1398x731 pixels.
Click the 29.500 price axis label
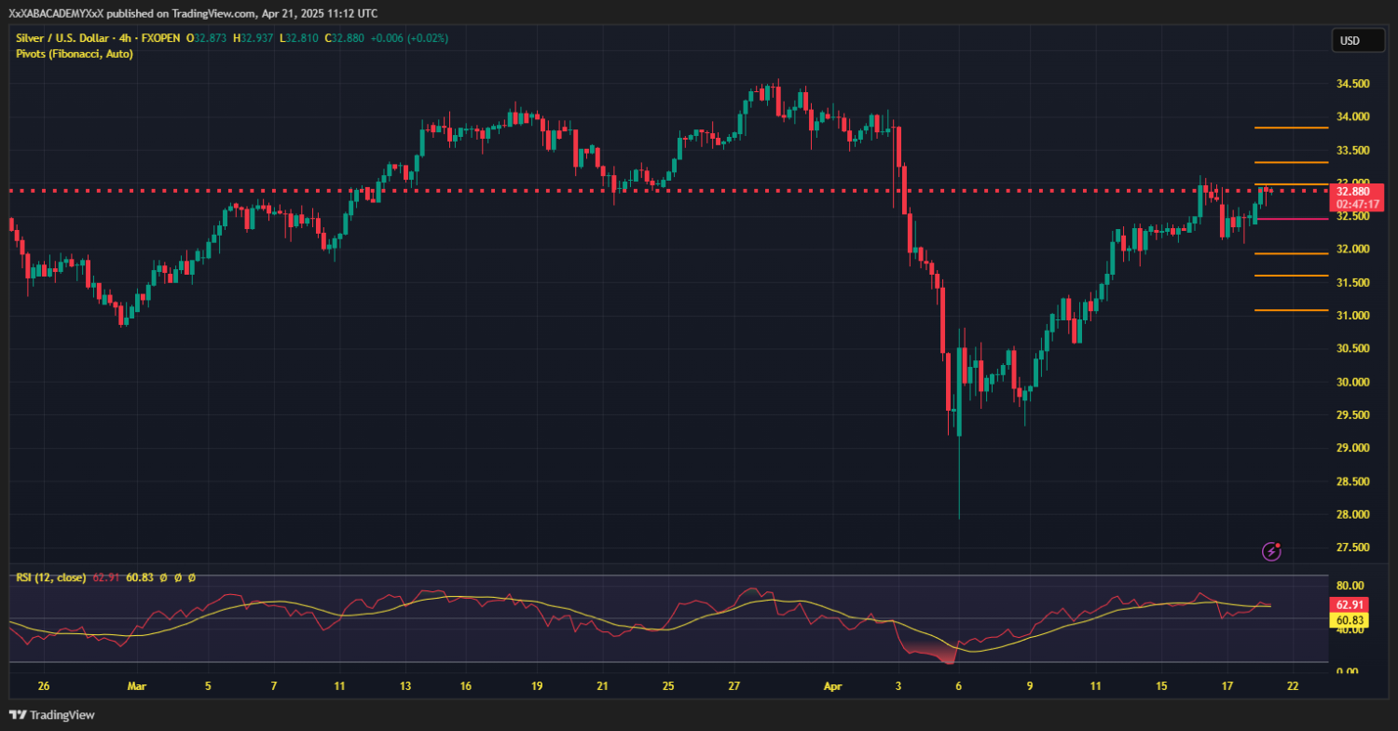coord(1353,414)
